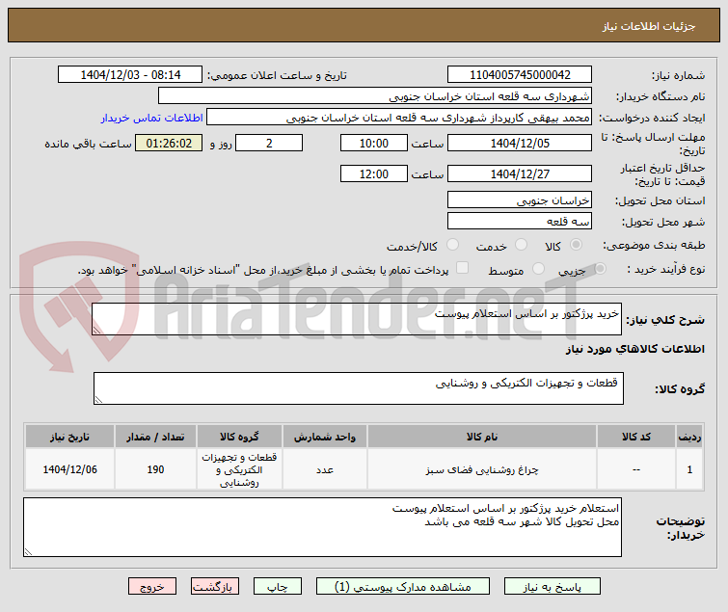The image size is (728, 612).
Task: Click the remaining time field 01:26:02
Action: point(169,143)
